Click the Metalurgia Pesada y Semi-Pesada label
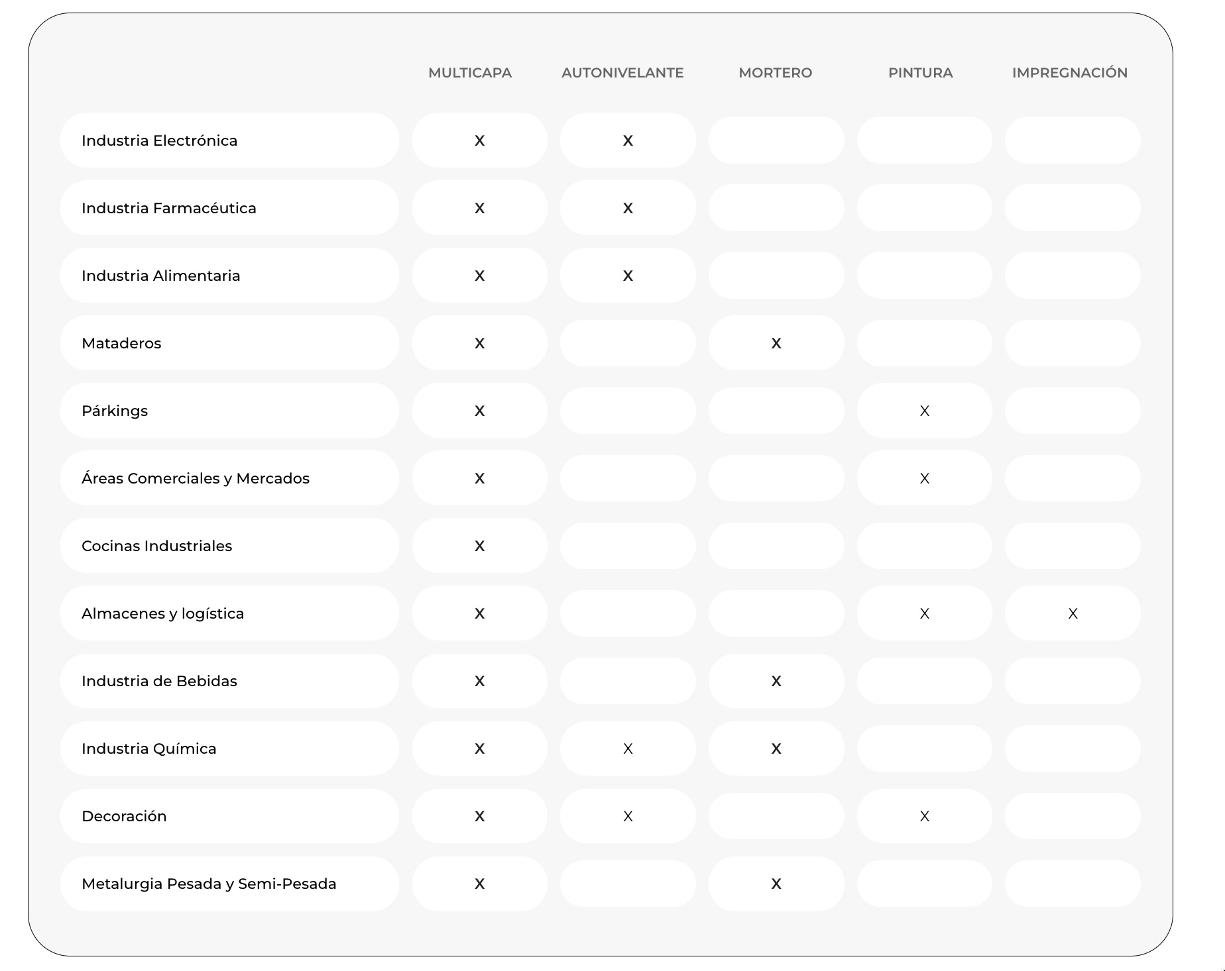The width and height of the screenshot is (1225, 971). 209,884
